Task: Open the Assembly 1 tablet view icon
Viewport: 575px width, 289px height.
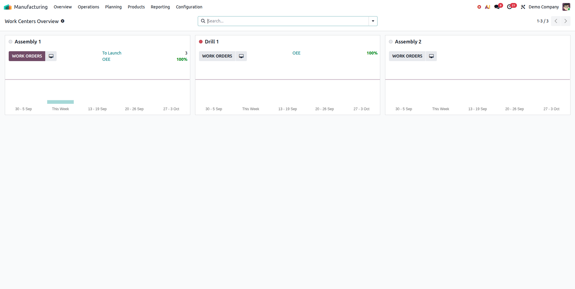Action: [51, 56]
